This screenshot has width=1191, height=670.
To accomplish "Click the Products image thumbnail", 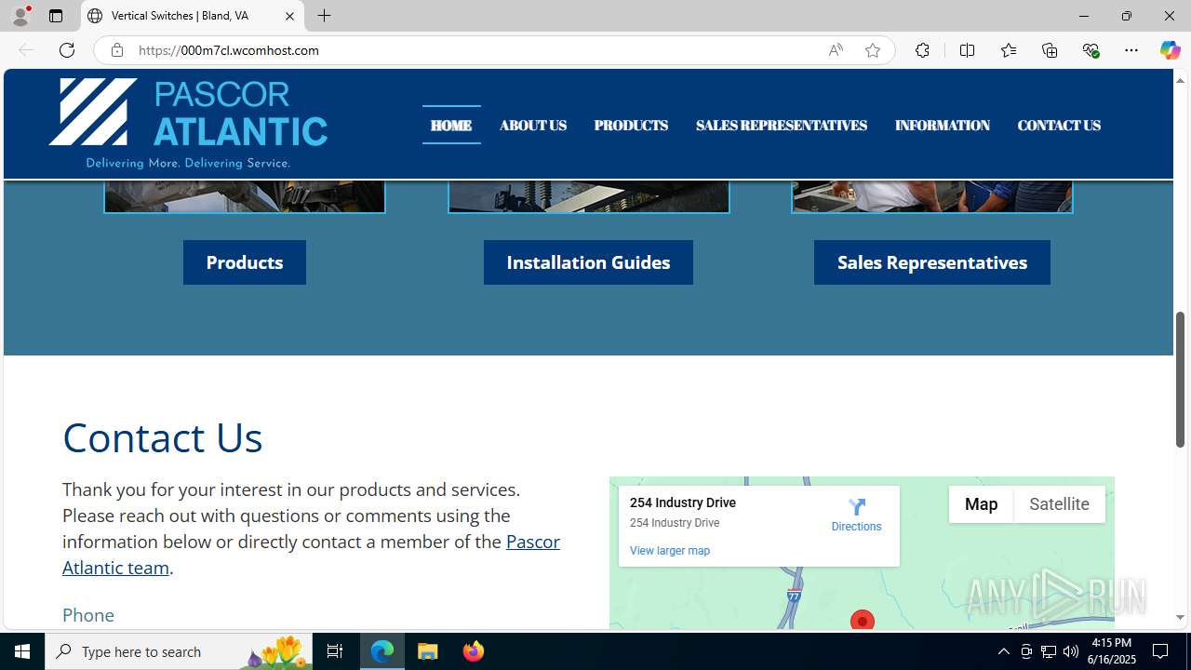I will pyautogui.click(x=245, y=197).
